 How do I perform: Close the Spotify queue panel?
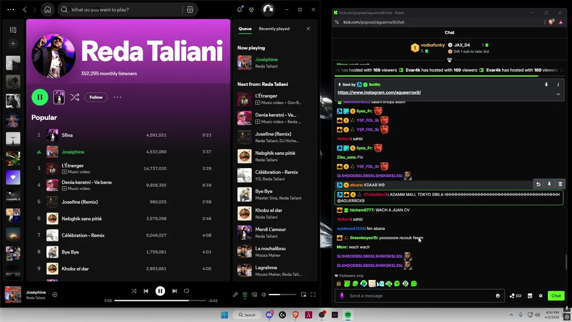tap(308, 29)
